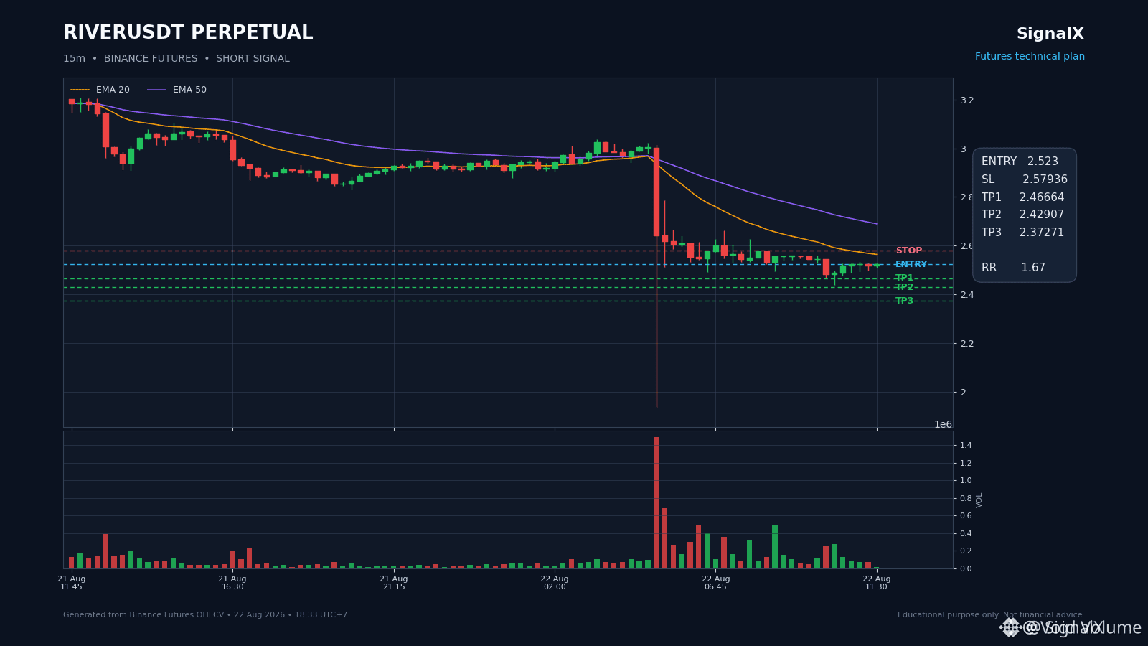The width and height of the screenshot is (1148, 646).
Task: Click the '21 Aug 11:45' time axis label
Action: point(71,583)
